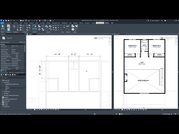Click the Create Assembly icon
Viewport: 179px width, 134px height.
(x=73, y=26)
